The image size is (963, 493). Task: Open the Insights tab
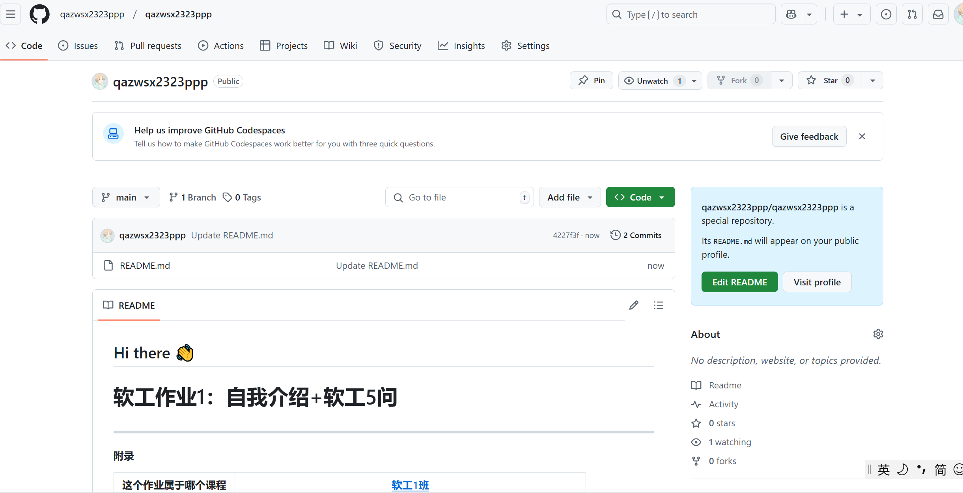[x=461, y=46]
